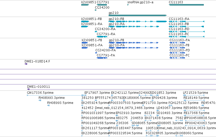Select the 412452 EST label
Screen dimensions: 216x137
pos(88,108)
